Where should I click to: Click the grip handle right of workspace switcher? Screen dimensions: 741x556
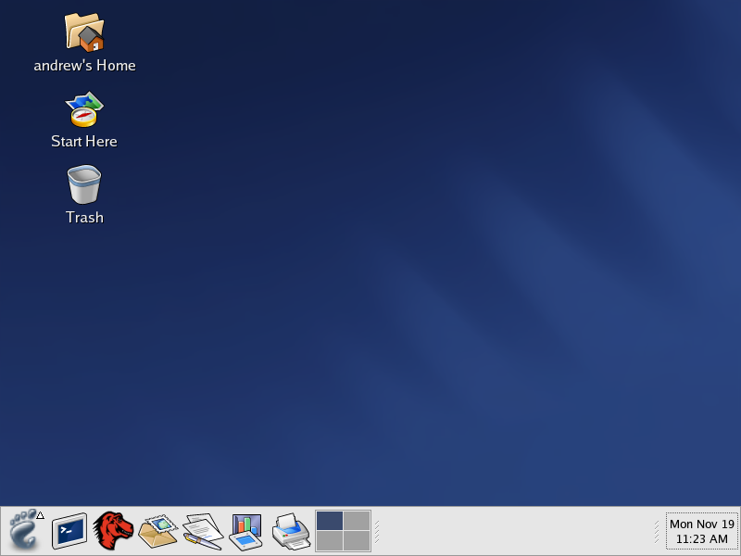coord(377,531)
